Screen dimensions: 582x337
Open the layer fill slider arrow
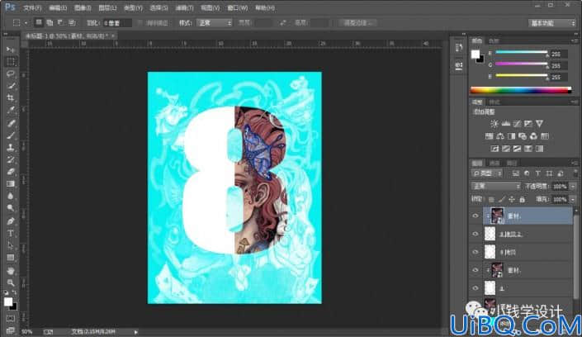click(x=573, y=200)
